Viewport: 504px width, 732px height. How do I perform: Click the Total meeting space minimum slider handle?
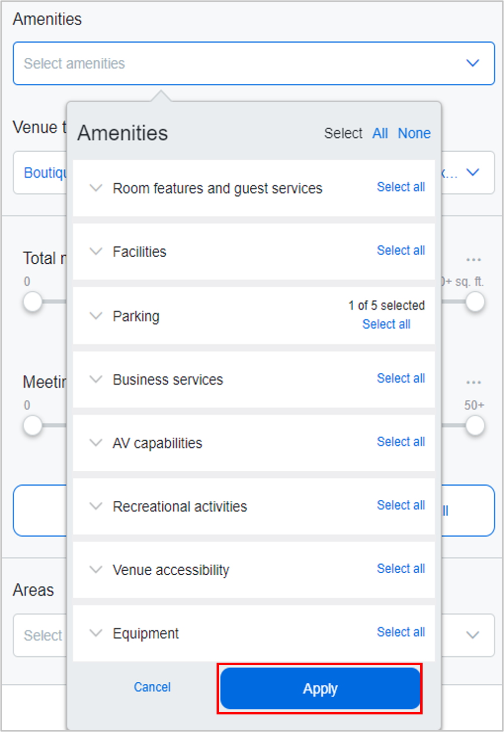33,302
